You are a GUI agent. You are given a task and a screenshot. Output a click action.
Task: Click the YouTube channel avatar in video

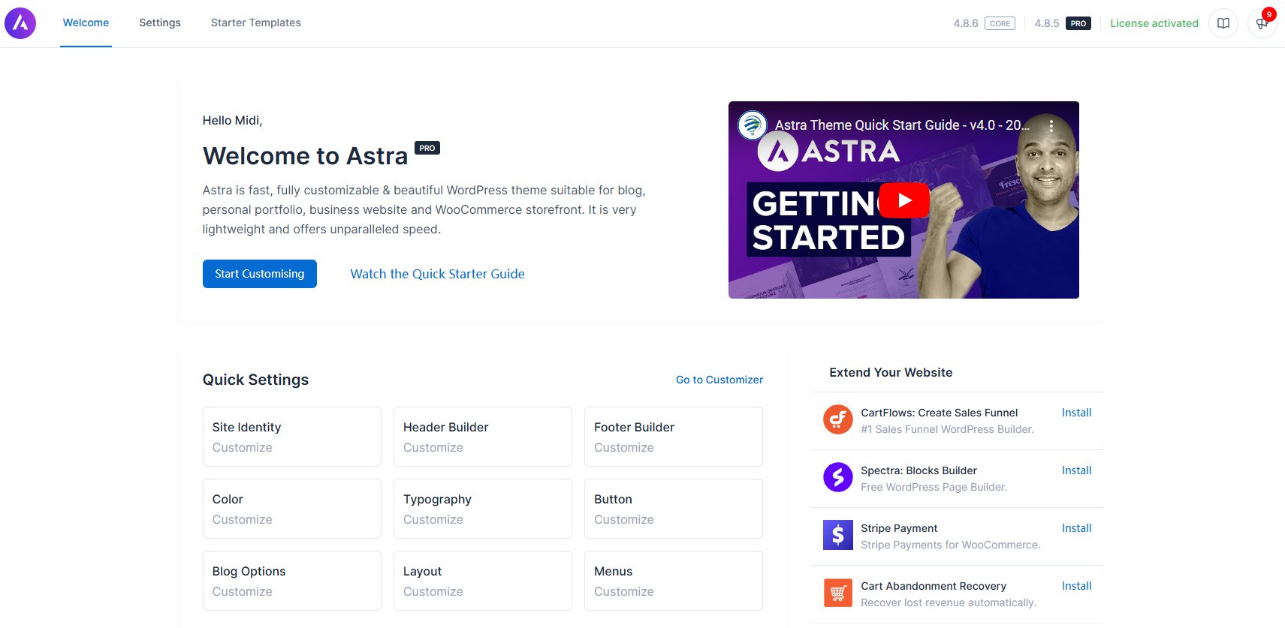(752, 125)
